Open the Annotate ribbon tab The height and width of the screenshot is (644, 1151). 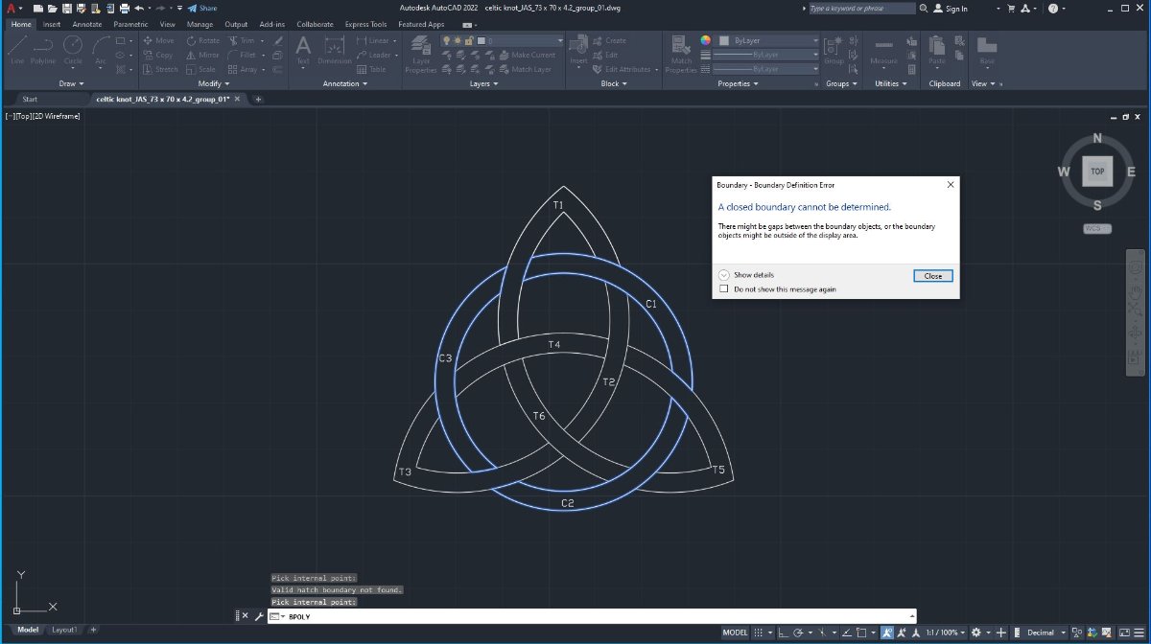87,24
